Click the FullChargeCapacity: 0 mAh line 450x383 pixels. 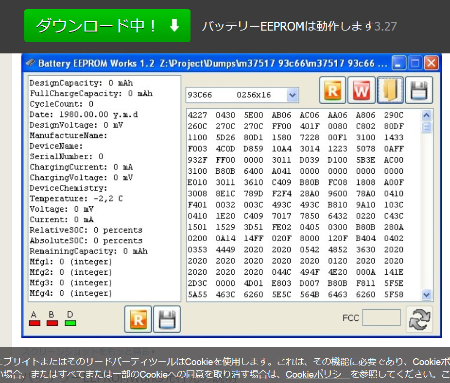coord(91,94)
